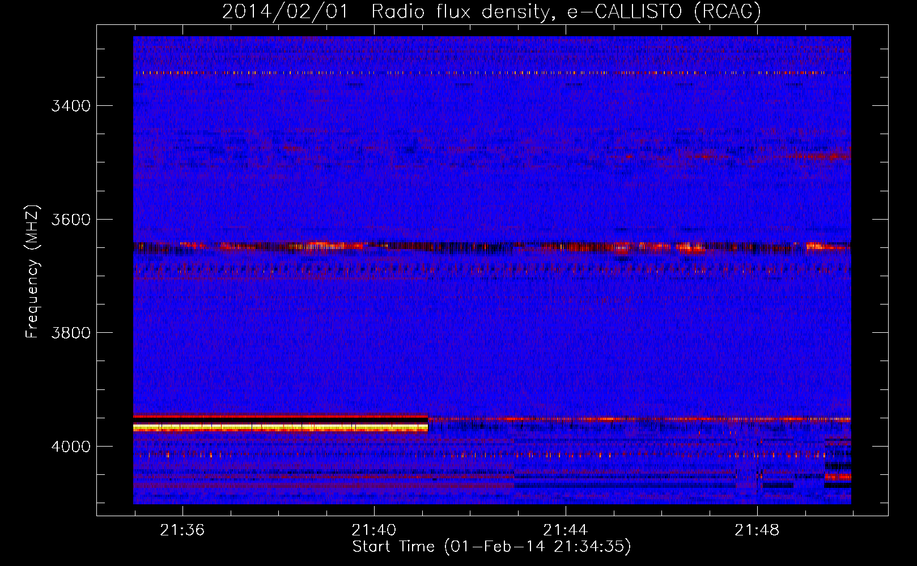The image size is (917, 566).
Task: Click the plot title "2014/02/01 Radio flux density, e-CALLISTO (RCAG)"
Action: tap(491, 11)
